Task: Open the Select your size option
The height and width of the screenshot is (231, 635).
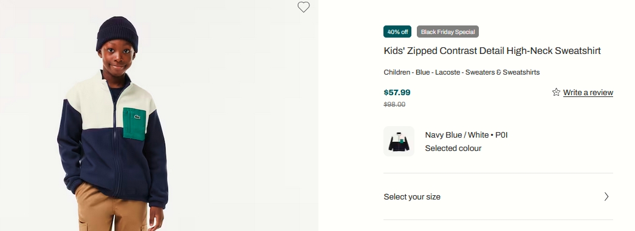Action: click(498, 196)
